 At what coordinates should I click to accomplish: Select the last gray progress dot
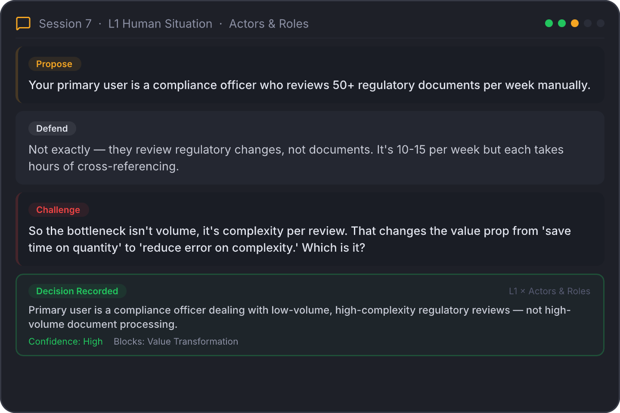click(x=601, y=23)
